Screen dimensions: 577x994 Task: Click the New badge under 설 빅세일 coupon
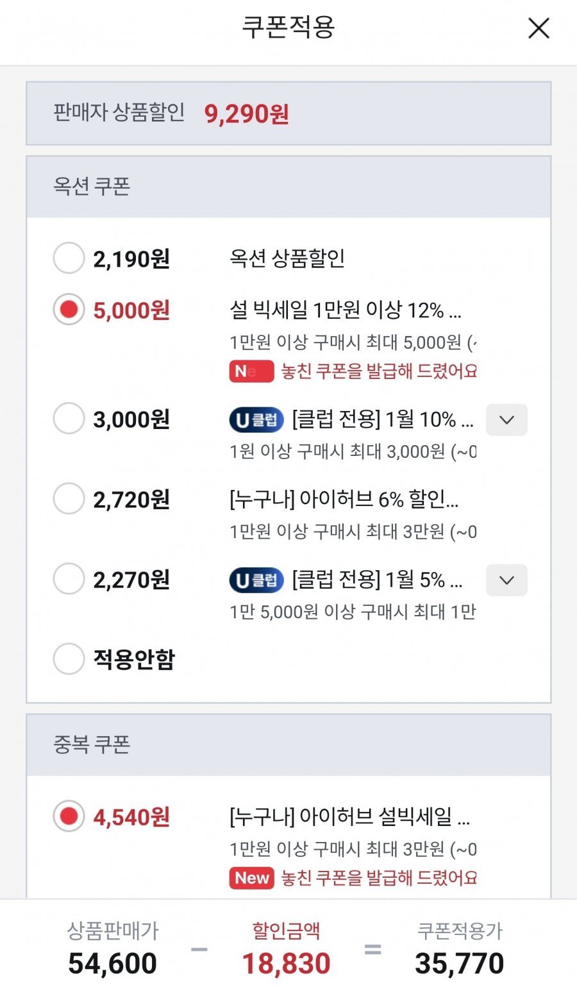point(251,371)
